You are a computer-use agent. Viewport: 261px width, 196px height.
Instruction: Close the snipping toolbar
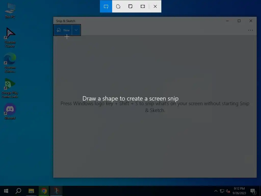[155, 6]
